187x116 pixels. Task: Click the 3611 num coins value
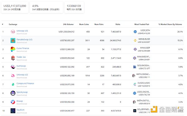point(87,41)
